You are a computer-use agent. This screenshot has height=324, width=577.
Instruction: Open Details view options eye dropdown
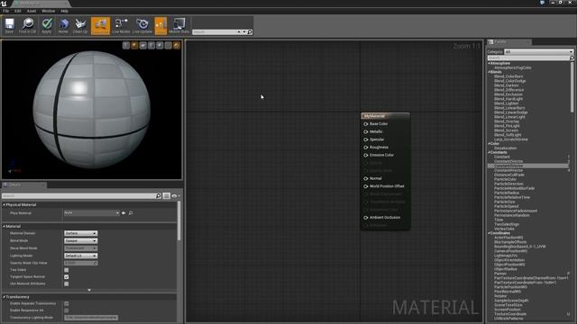[176, 196]
